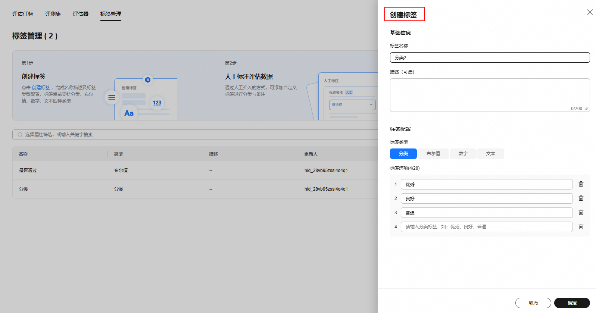Click the 描述 column header
Screen dimensions: 596x313
213,154
